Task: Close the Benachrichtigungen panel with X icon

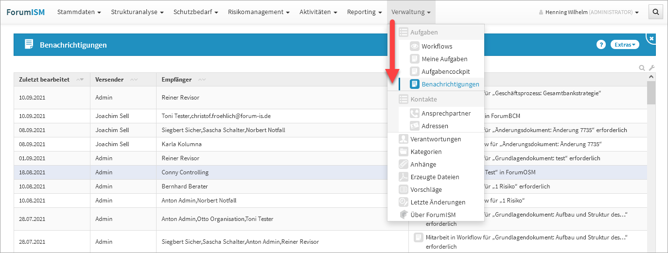Action: click(x=651, y=38)
